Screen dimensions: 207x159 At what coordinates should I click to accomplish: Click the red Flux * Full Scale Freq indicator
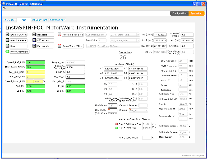(117, 124)
